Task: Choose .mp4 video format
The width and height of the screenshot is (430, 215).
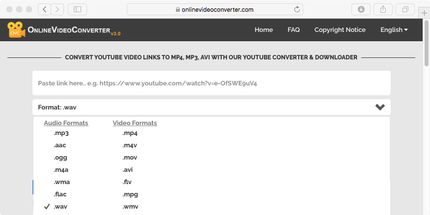Action: 130,133
